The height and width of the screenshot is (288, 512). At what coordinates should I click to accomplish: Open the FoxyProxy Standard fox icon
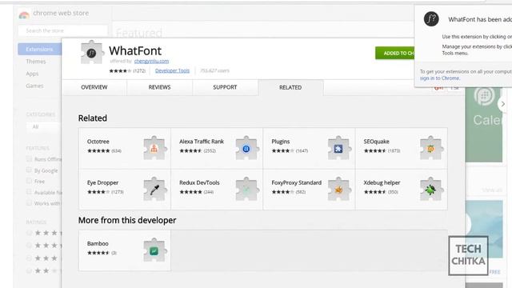click(x=339, y=189)
